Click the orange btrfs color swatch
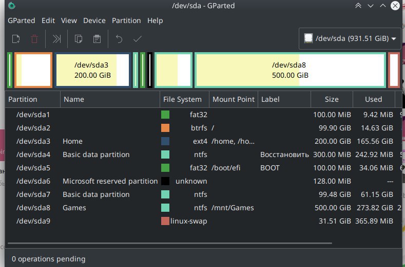The width and height of the screenshot is (405, 267). click(x=165, y=128)
